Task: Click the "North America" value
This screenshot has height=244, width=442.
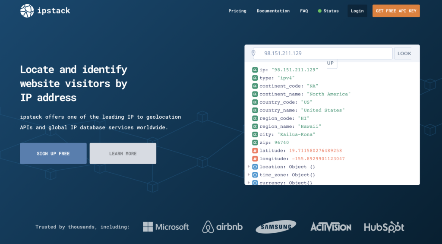Action: (x=328, y=94)
